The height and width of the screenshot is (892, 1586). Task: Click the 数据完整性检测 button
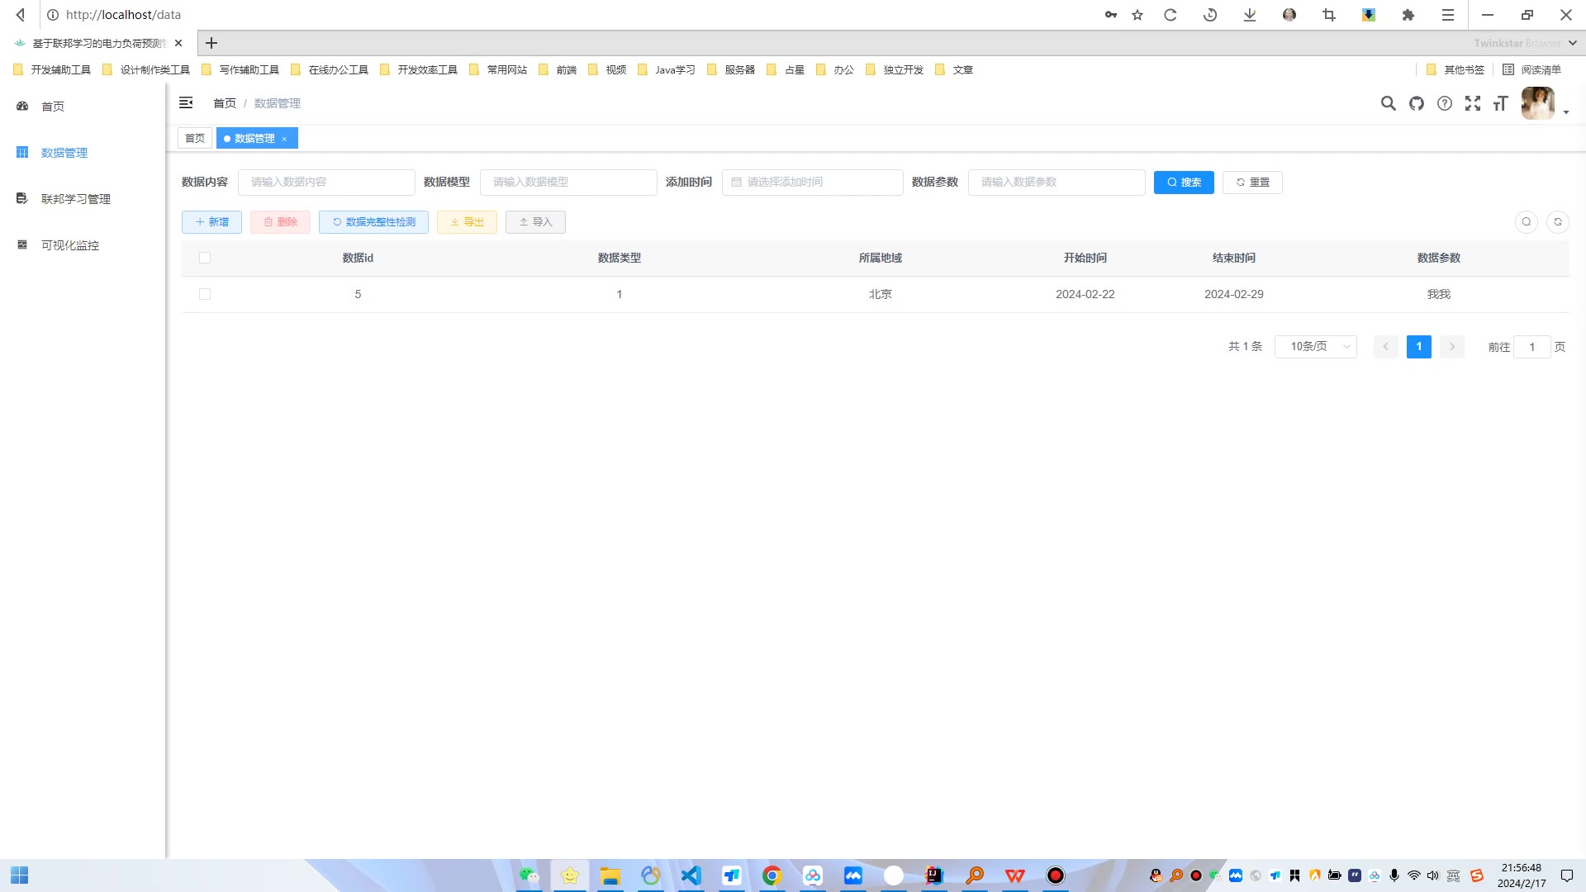373,221
